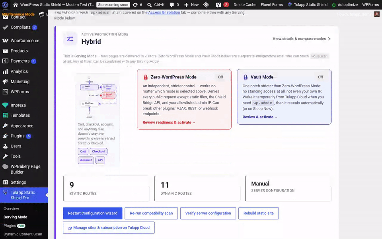Open WPForms admin bar menu
The image size is (382, 239).
(x=370, y=5)
